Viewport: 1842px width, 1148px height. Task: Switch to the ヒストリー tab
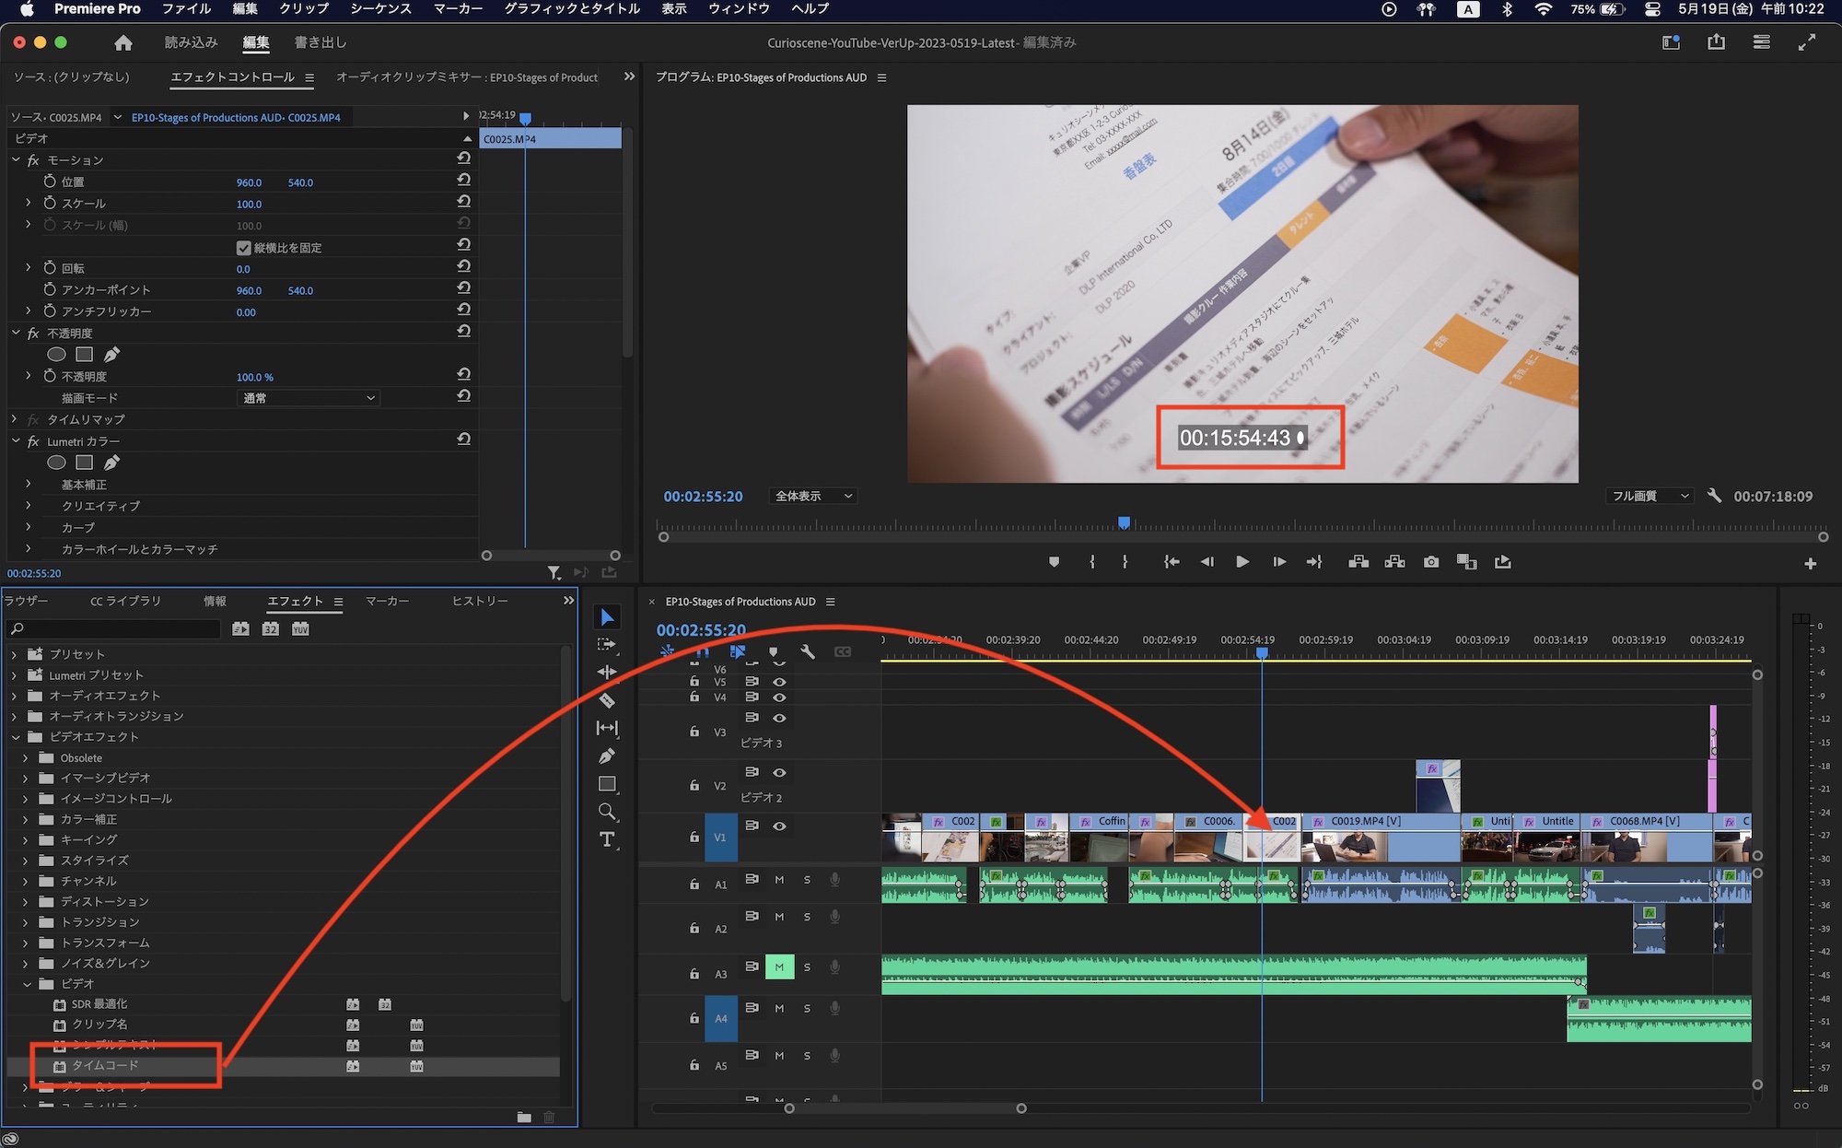click(x=480, y=601)
